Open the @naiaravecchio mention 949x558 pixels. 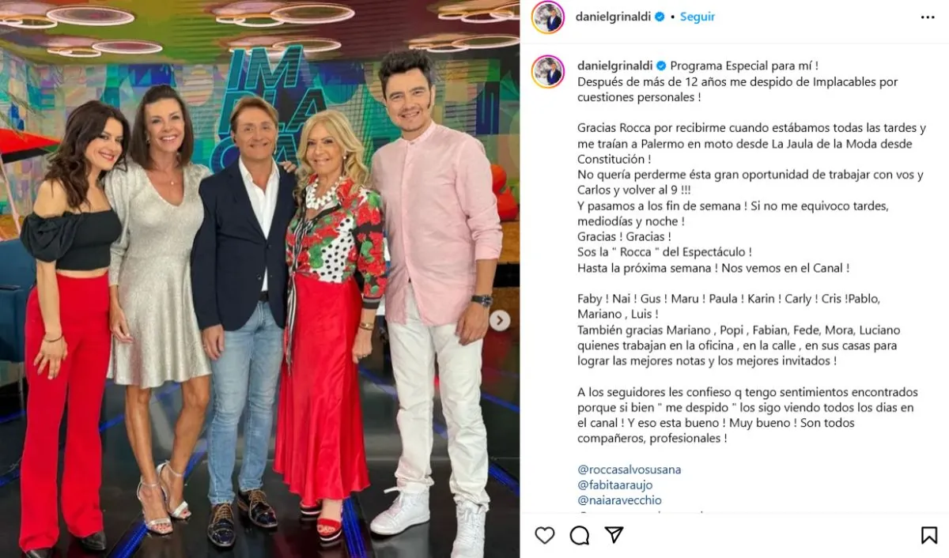pyautogui.click(x=619, y=500)
